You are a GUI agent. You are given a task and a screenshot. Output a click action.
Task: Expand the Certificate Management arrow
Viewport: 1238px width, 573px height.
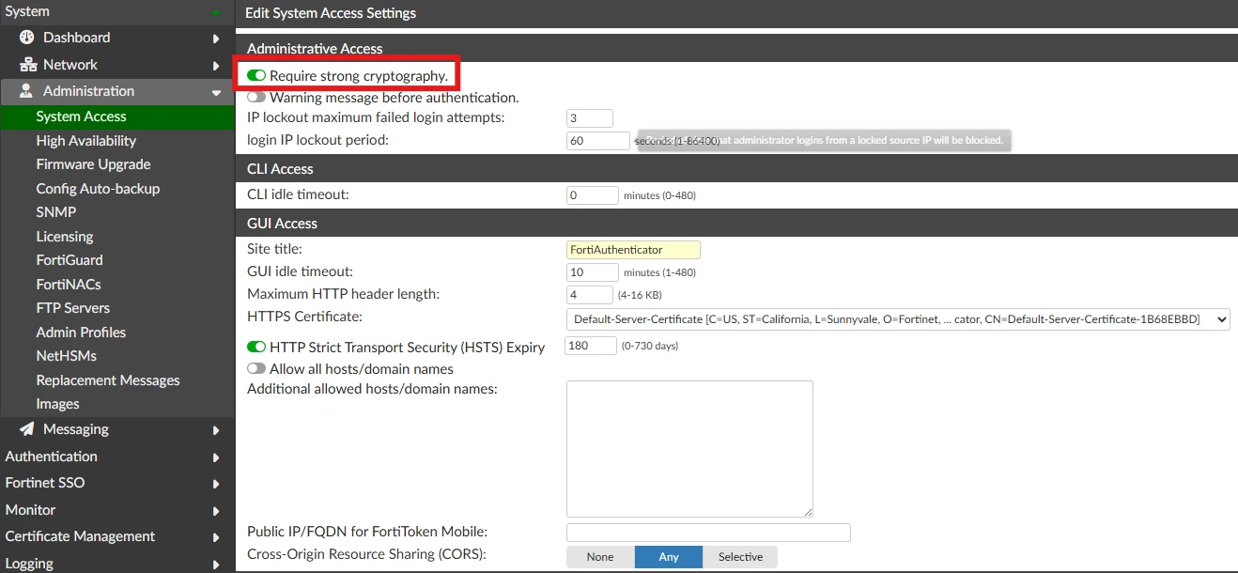pos(216,537)
